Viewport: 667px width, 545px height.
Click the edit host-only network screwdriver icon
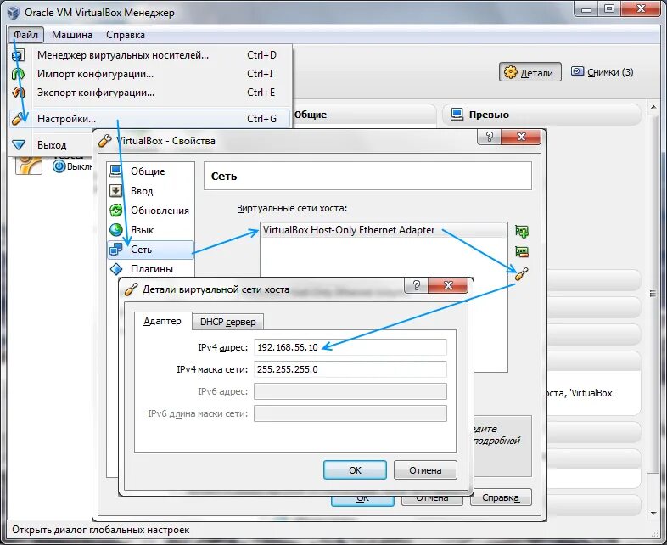522,274
